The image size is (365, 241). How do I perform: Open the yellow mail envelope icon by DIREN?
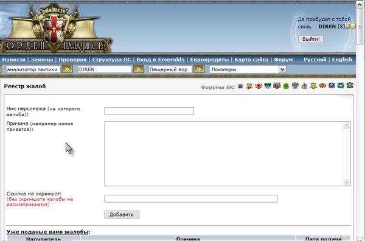[x=353, y=26]
